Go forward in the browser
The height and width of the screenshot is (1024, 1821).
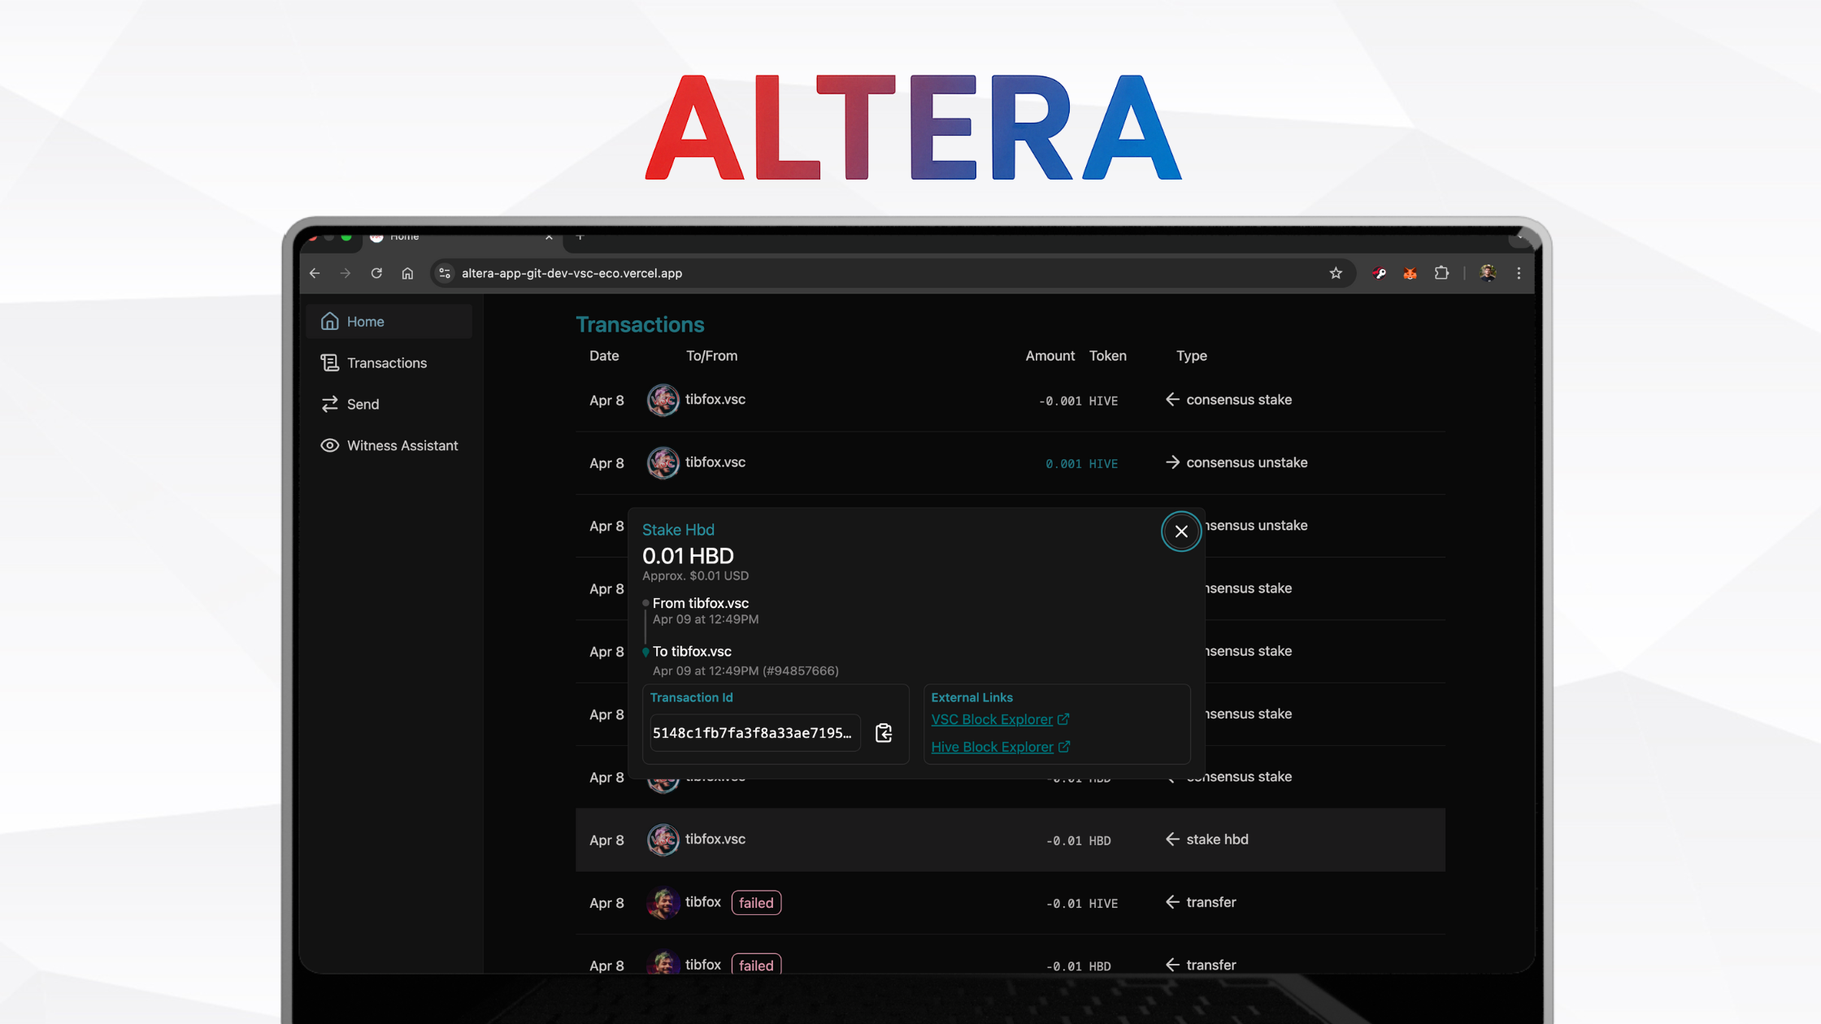tap(346, 274)
